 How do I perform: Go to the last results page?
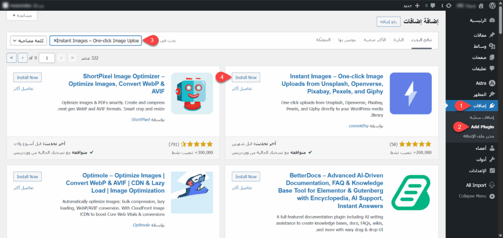(x=11, y=58)
